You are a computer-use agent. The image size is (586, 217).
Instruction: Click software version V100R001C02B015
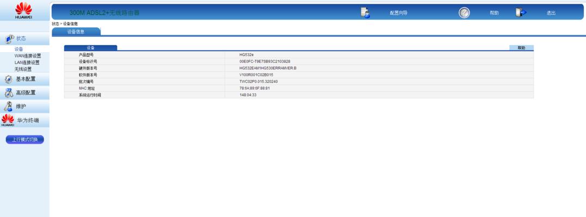click(256, 75)
